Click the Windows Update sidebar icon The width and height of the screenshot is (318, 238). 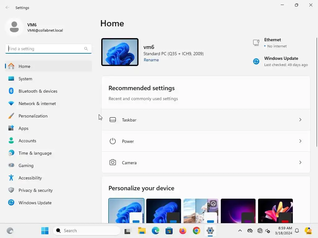pyautogui.click(x=11, y=202)
